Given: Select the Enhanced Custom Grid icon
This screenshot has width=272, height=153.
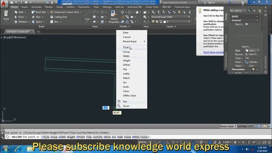Looking at the screenshot, I should click(52, 12).
